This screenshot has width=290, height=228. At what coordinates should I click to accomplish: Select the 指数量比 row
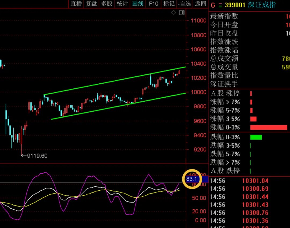pyautogui.click(x=249, y=76)
